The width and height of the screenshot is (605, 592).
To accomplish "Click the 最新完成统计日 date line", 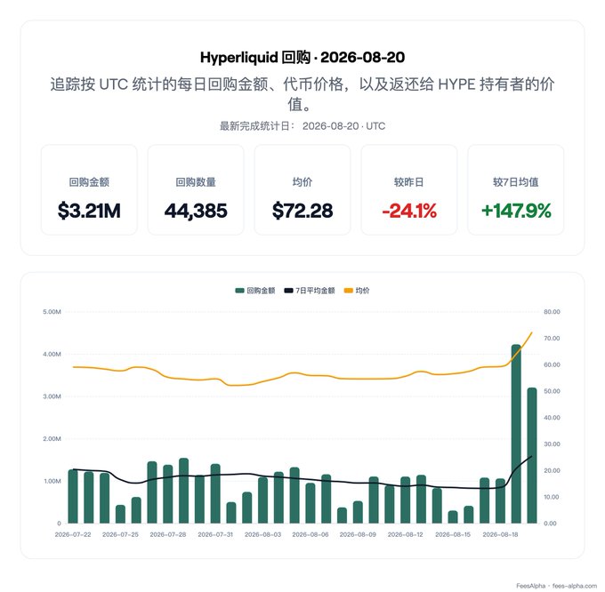I will [x=302, y=126].
